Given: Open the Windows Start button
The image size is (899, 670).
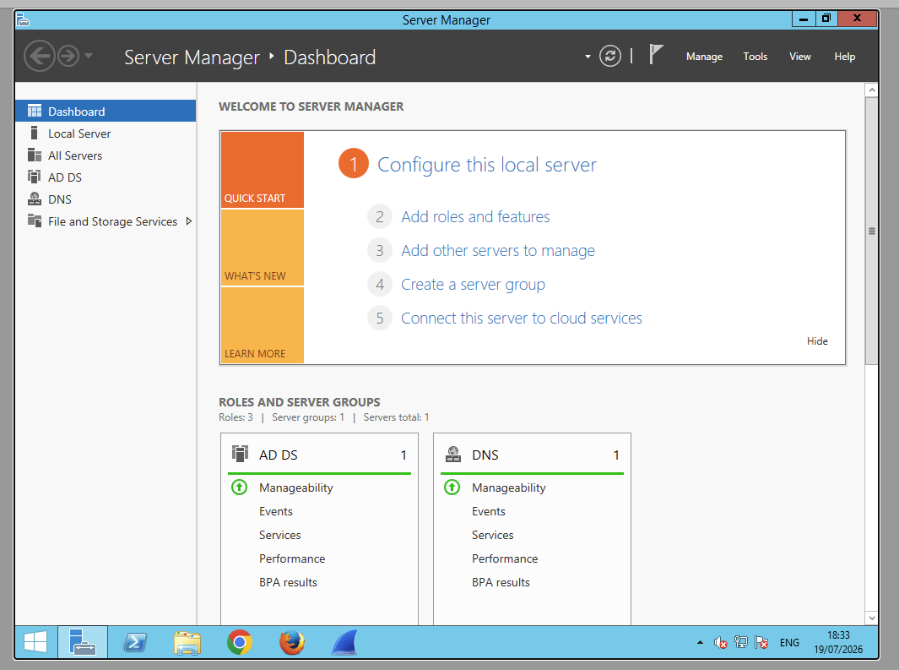Looking at the screenshot, I should click(x=35, y=642).
